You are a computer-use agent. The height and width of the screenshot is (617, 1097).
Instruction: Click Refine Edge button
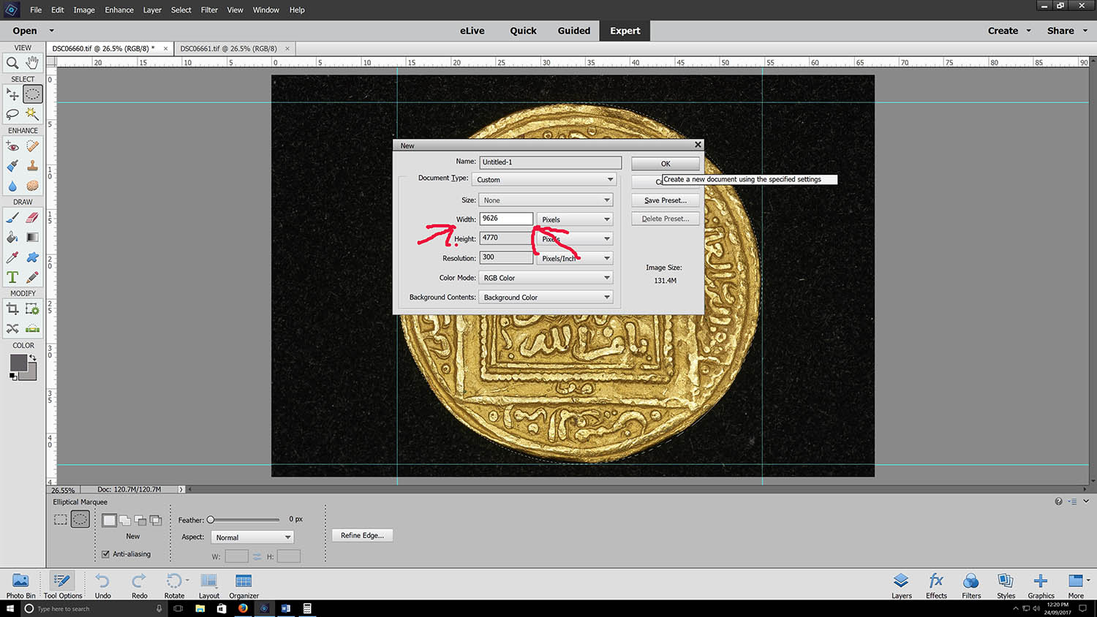point(362,536)
